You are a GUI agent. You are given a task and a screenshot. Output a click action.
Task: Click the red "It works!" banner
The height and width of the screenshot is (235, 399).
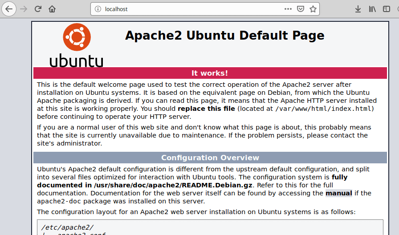point(210,73)
